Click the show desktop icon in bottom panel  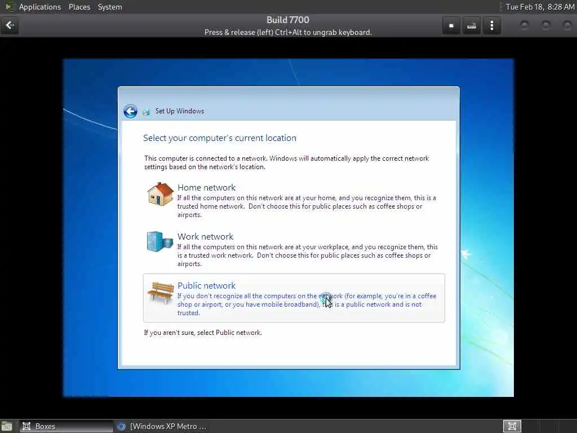coord(7,426)
